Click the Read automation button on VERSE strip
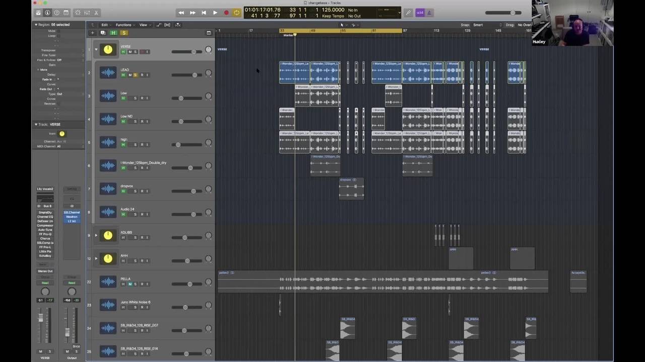The width and height of the screenshot is (645, 362). [45, 283]
